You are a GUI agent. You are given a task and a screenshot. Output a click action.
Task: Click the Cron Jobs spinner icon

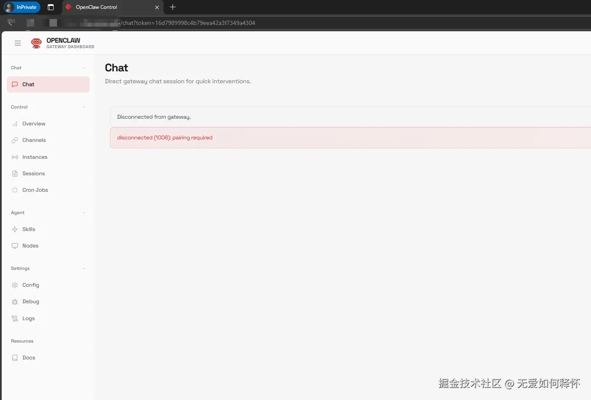click(15, 190)
